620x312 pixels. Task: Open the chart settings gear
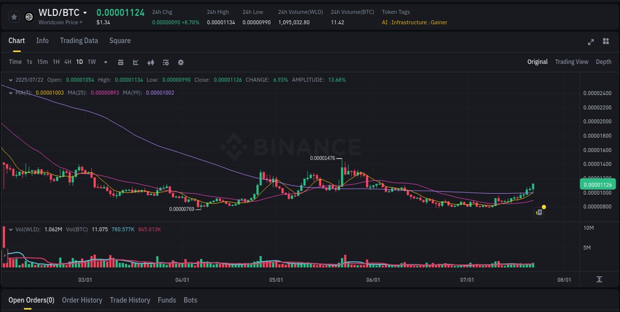(x=181, y=62)
